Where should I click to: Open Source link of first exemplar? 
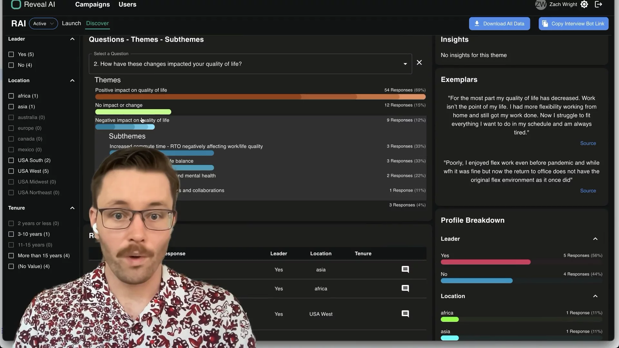click(588, 143)
